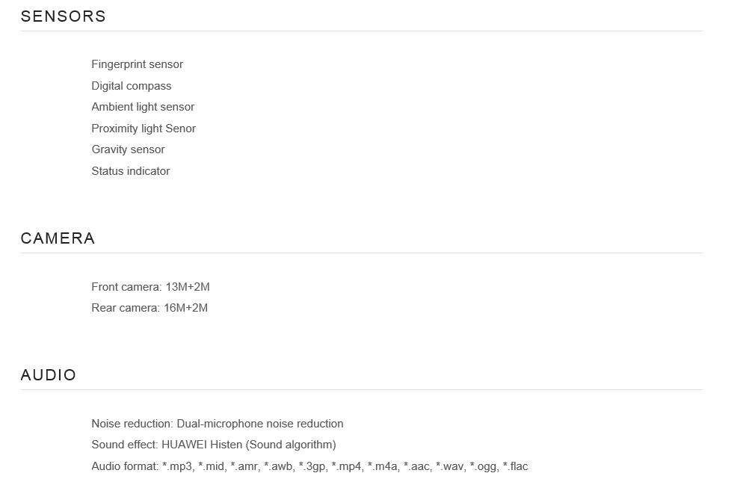The image size is (749, 479).
Task: Click the Rear camera label
Action: pos(125,308)
